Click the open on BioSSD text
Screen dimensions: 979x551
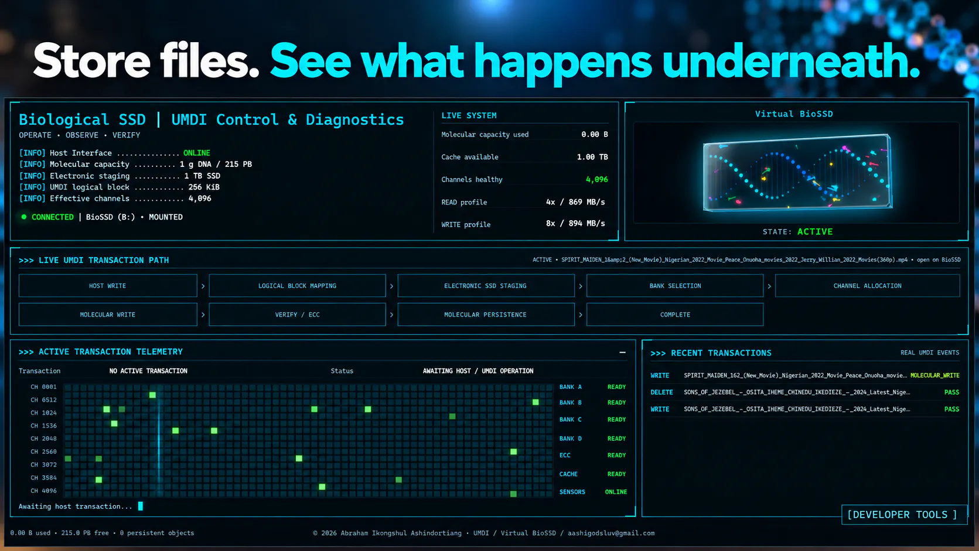pyautogui.click(x=939, y=260)
